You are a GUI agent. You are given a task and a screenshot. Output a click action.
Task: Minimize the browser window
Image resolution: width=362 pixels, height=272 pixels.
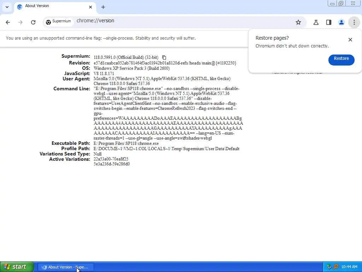point(332,3)
